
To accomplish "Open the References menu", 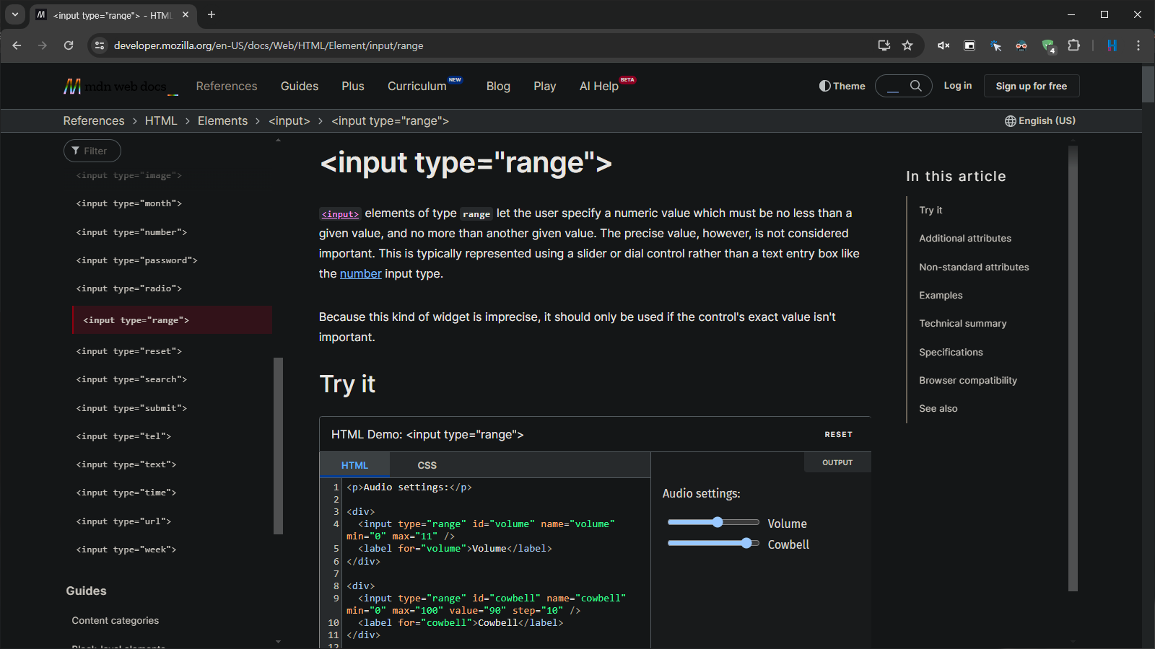I will click(x=227, y=86).
